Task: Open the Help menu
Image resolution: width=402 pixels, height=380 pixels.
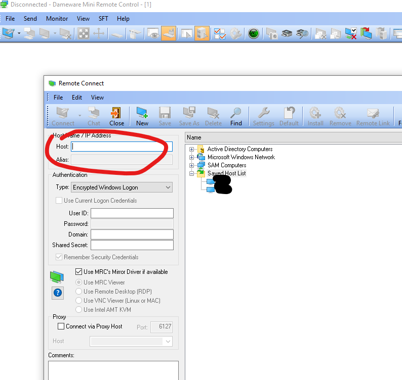Action: 123,19
